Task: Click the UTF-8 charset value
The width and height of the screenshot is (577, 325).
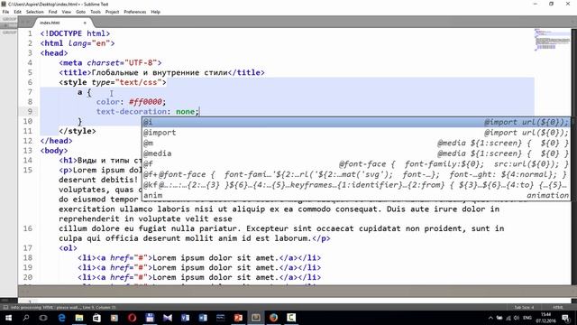Action: (141, 62)
